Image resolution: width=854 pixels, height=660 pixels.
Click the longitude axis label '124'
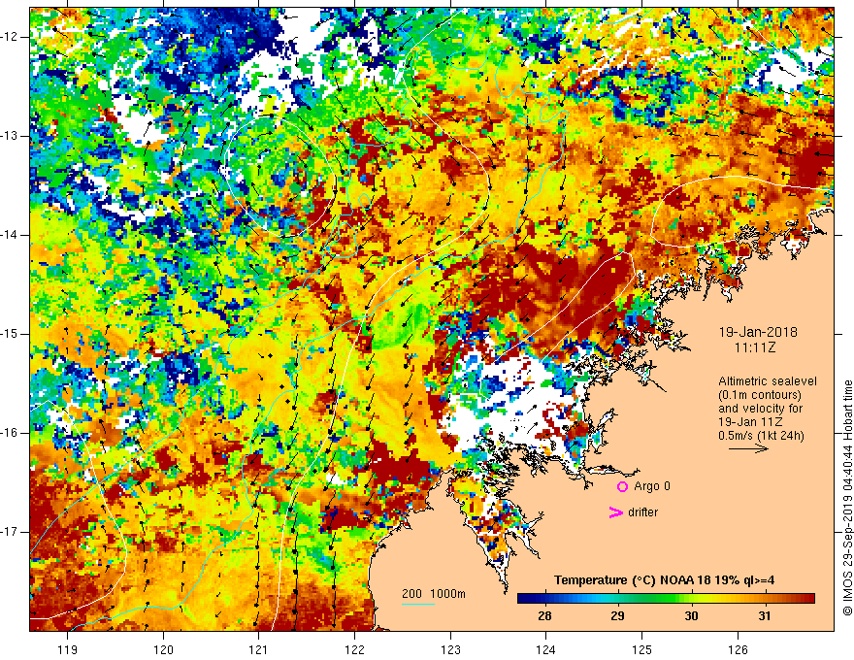pos(546,649)
